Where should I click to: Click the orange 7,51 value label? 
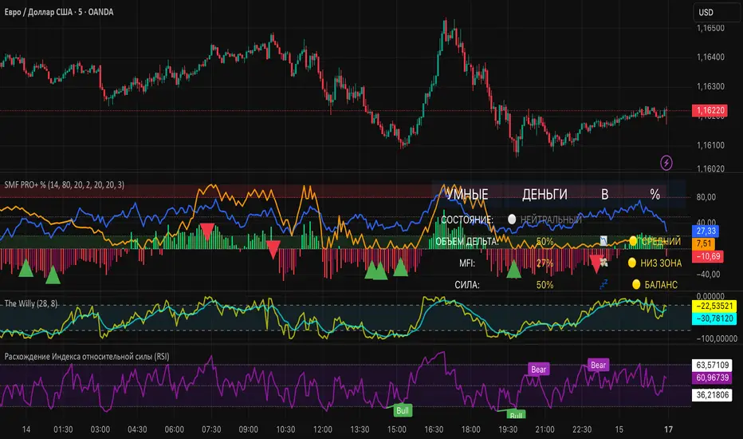pyautogui.click(x=703, y=244)
